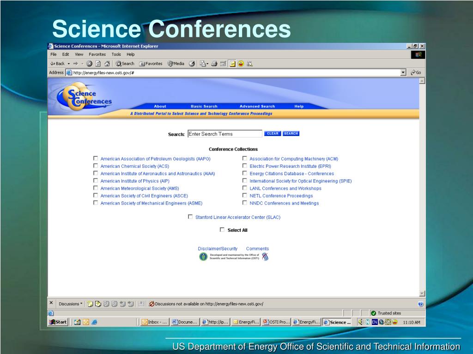Screen dimensions: 473x354
Task: Open the About tab on site navigation
Action: point(160,106)
